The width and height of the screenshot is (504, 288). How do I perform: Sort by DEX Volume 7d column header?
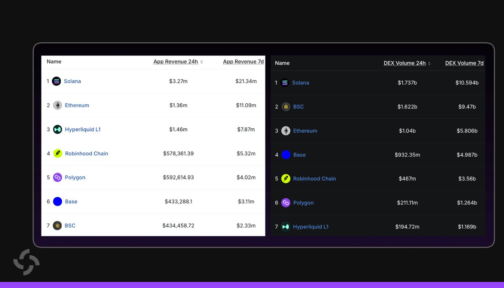click(x=465, y=63)
